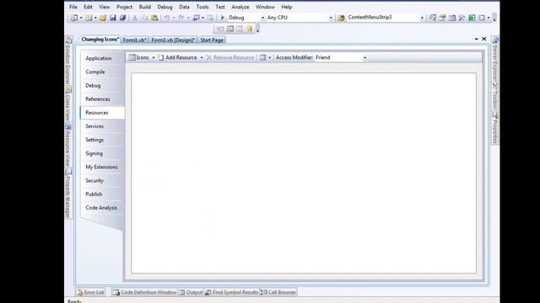Expand the Add Resource dropdown arrow
This screenshot has width=540, height=303.
pos(202,58)
